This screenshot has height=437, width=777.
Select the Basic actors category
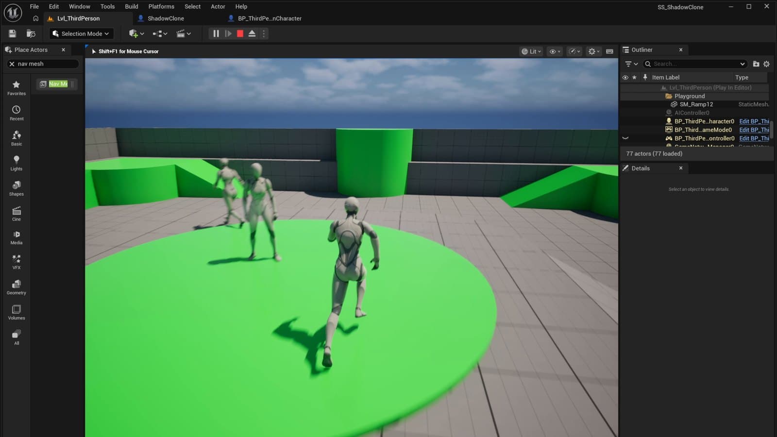tap(16, 138)
